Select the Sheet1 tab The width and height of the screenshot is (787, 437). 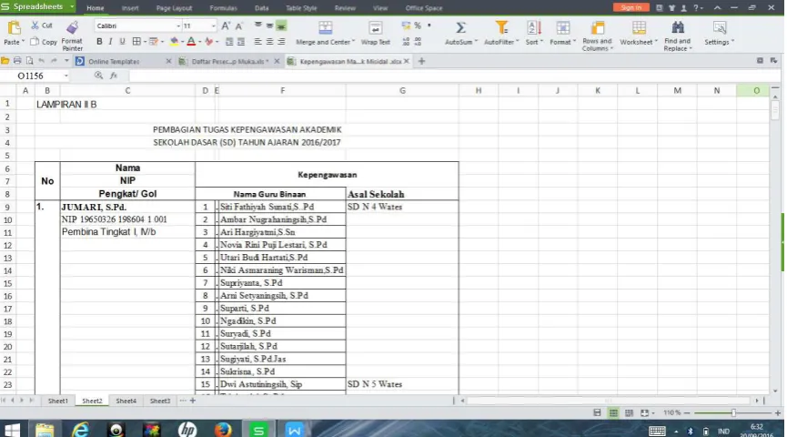point(57,401)
